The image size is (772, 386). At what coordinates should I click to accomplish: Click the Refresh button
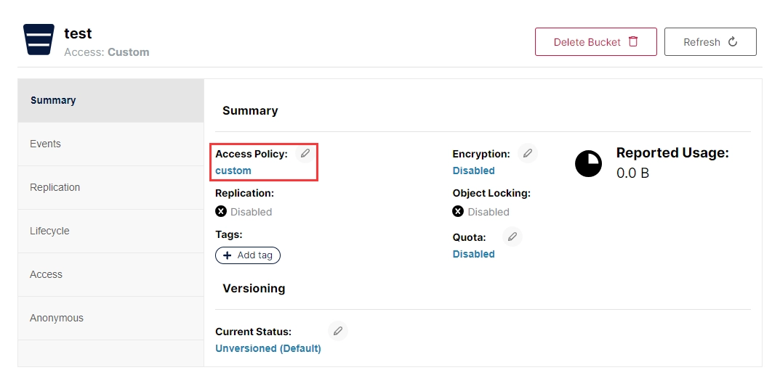pos(710,42)
